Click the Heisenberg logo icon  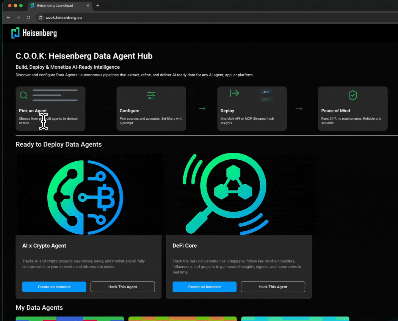tap(15, 33)
